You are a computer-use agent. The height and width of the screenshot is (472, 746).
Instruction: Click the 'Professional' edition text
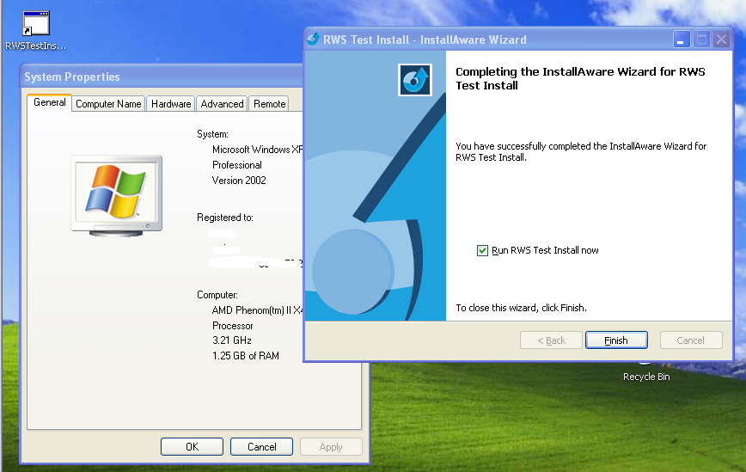(237, 165)
